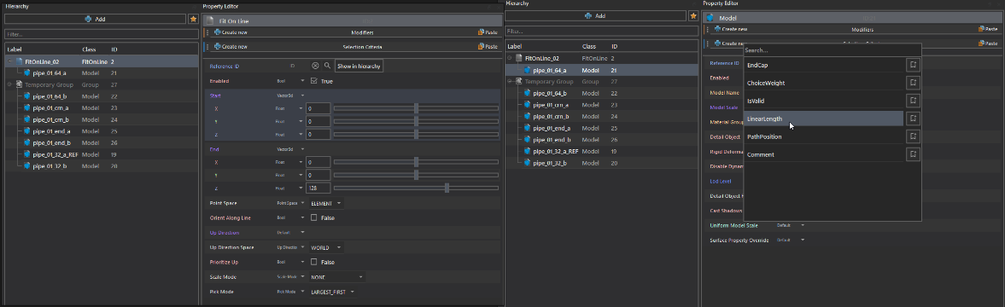This screenshot has height=307, width=1005.
Task: Collapse Temporary Group in the left hierarchy
Action: (x=10, y=84)
